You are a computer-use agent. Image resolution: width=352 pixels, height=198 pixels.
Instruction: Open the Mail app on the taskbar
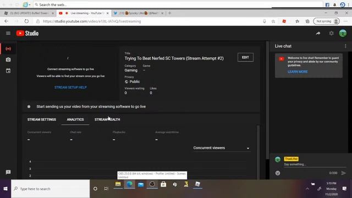click(x=141, y=185)
